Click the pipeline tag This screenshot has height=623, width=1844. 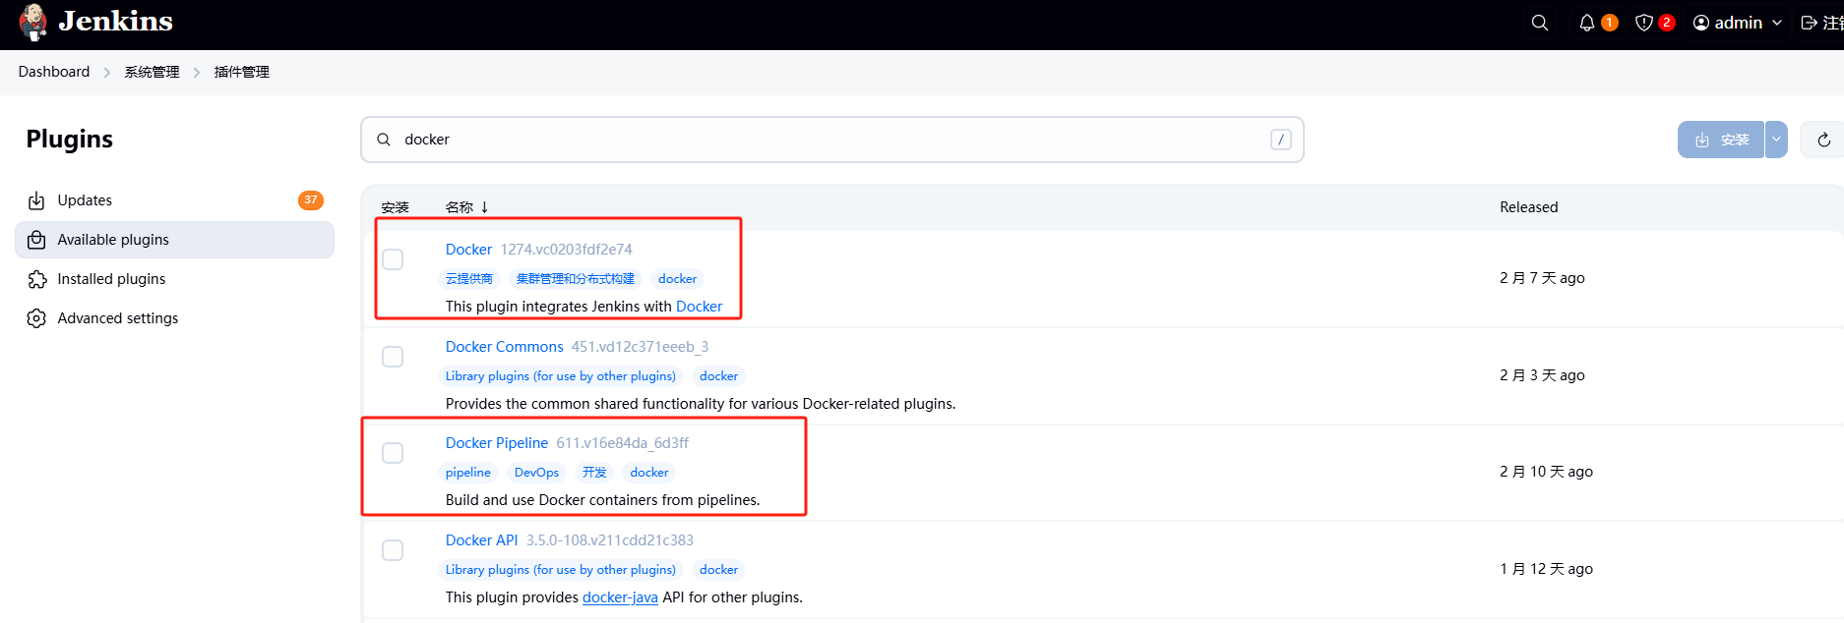(467, 473)
